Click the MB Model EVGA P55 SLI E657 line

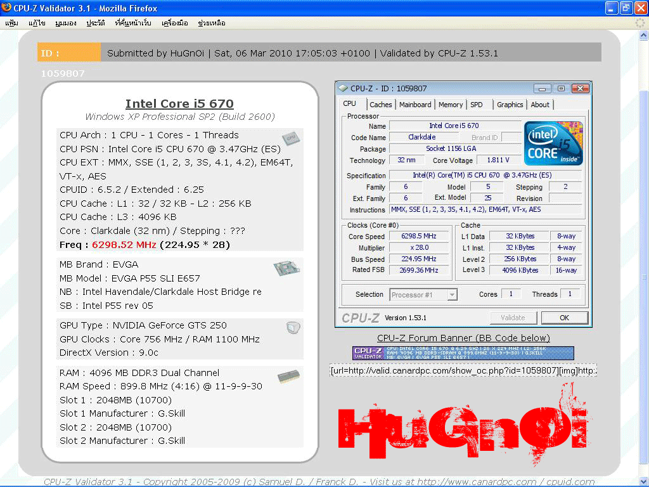pos(130,278)
